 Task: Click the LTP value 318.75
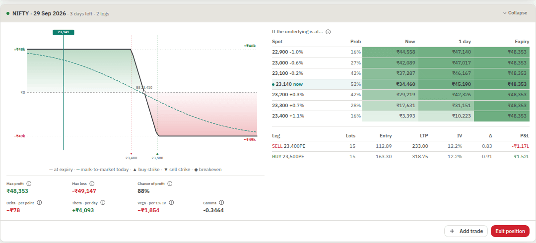point(420,157)
